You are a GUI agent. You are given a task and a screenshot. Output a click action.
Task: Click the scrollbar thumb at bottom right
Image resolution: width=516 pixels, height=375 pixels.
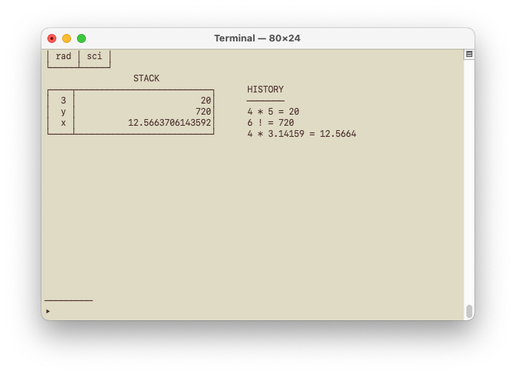[x=469, y=311]
